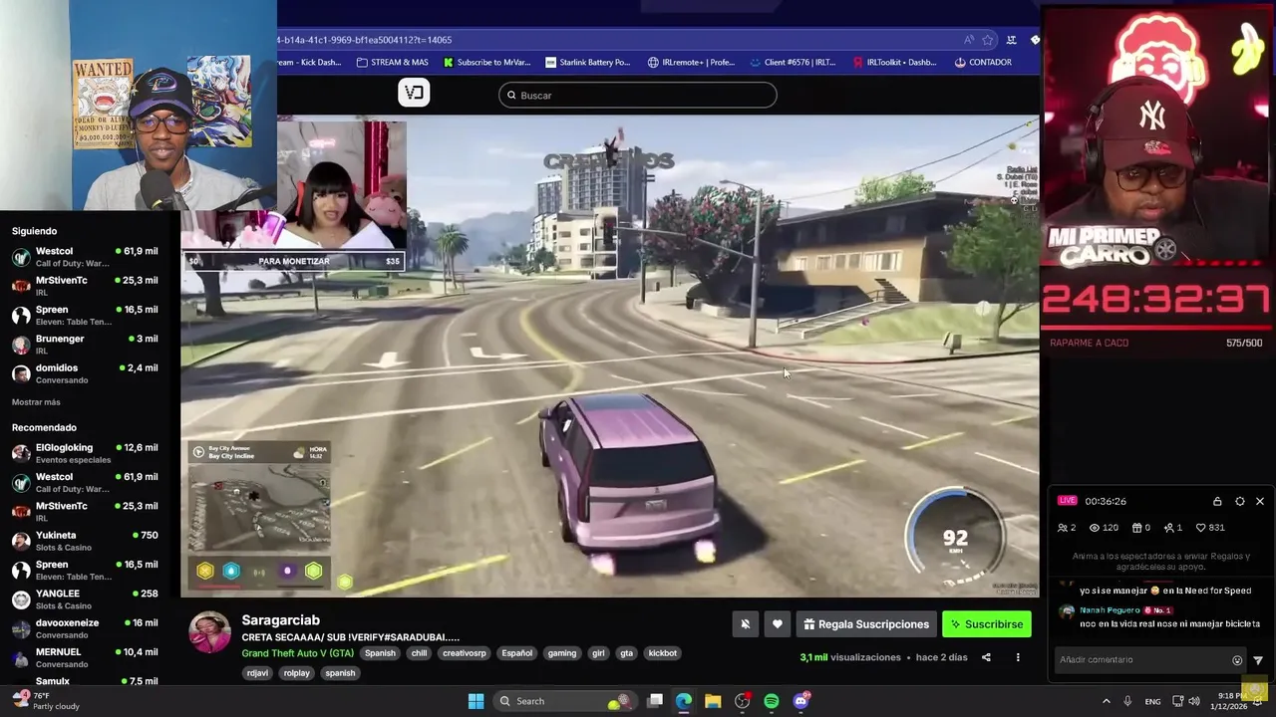Image resolution: width=1276 pixels, height=717 pixels.
Task: Toggle follow heart button
Action: pyautogui.click(x=778, y=624)
